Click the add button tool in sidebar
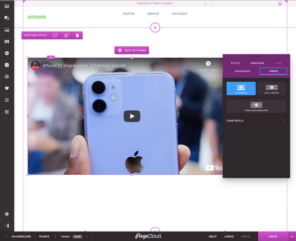The image size is (296, 241). [x=7, y=65]
